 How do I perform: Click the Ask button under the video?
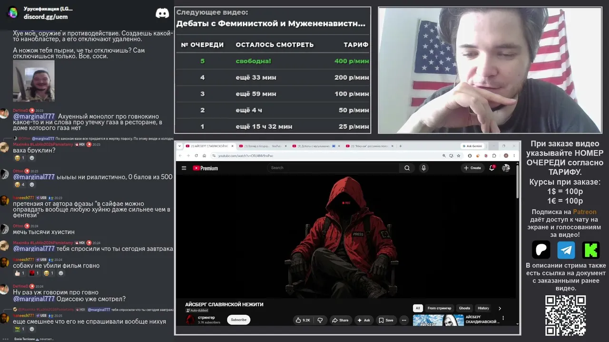(x=364, y=320)
